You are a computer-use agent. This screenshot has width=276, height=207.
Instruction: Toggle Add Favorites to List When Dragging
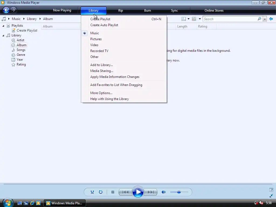click(x=124, y=85)
